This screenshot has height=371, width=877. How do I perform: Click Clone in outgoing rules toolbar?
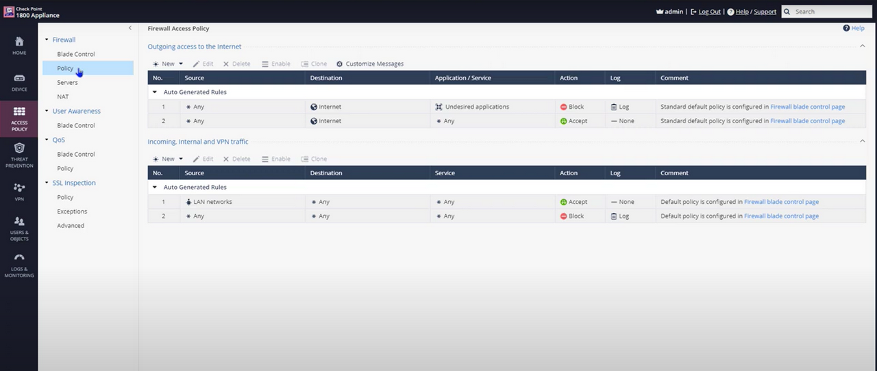tap(314, 64)
